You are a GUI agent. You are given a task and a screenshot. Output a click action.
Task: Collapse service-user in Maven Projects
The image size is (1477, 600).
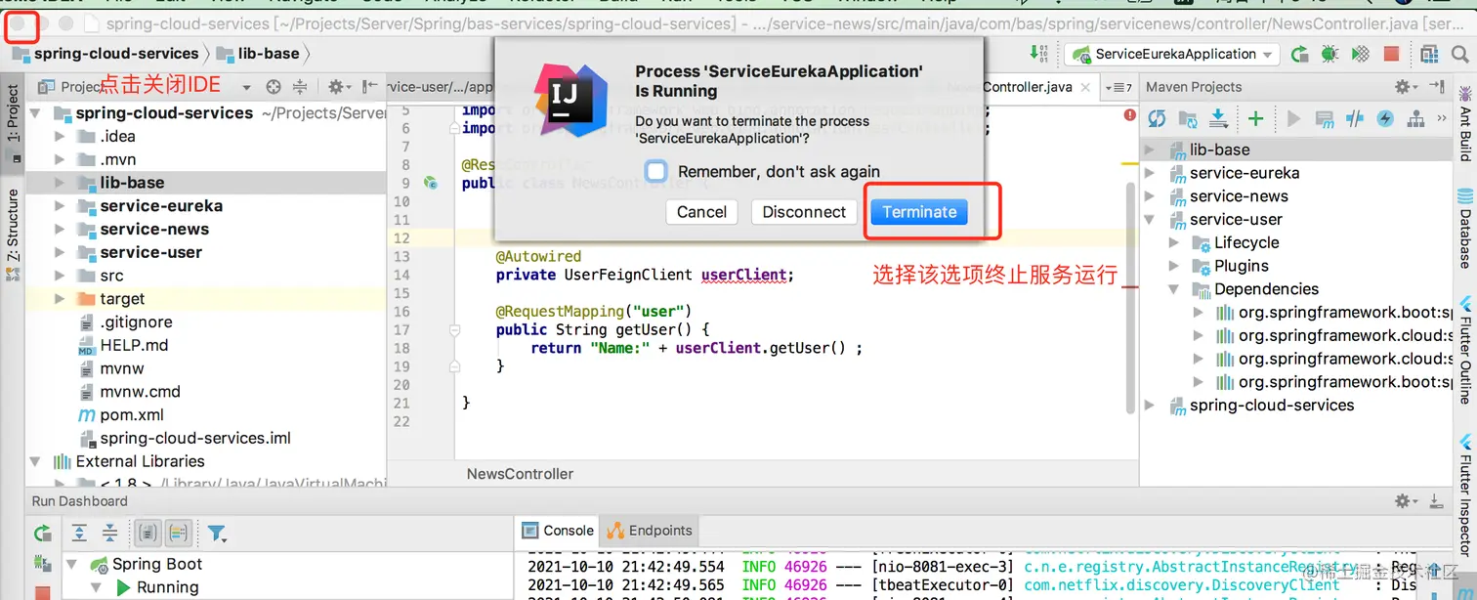1150,220
